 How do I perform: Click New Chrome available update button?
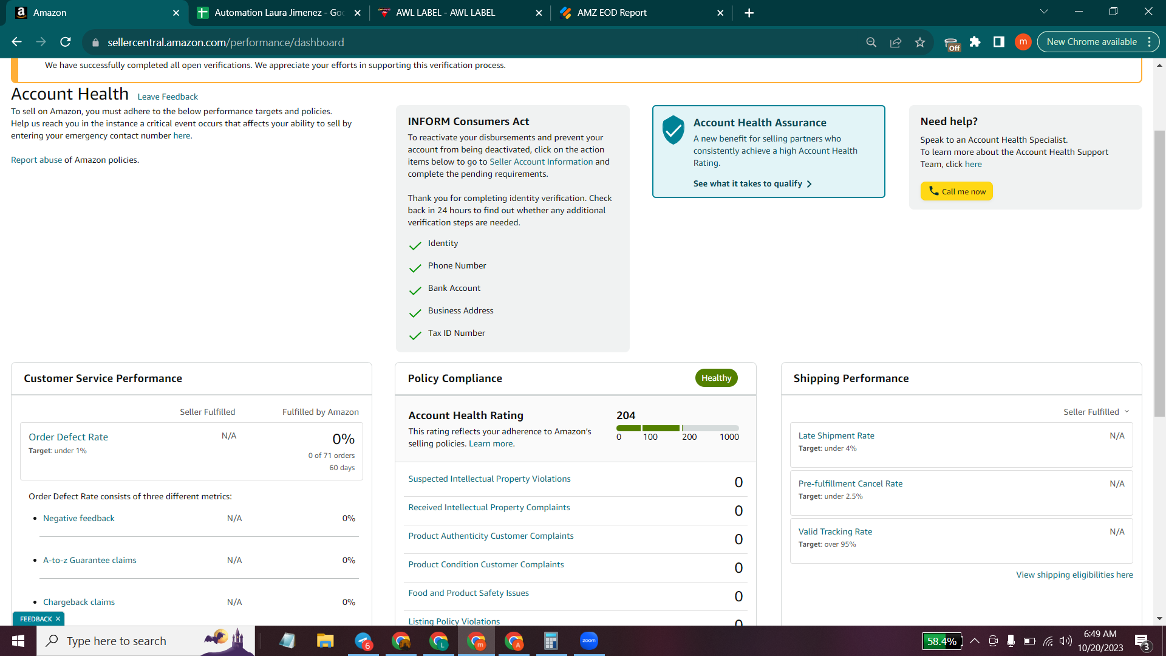(1098, 42)
